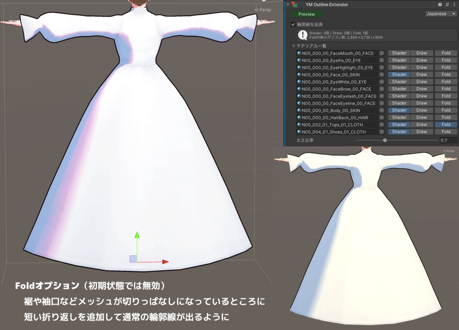The width and height of the screenshot is (459, 330).
Task: Click material sphere icon of Body_00_SKIN
Action: click(299, 111)
